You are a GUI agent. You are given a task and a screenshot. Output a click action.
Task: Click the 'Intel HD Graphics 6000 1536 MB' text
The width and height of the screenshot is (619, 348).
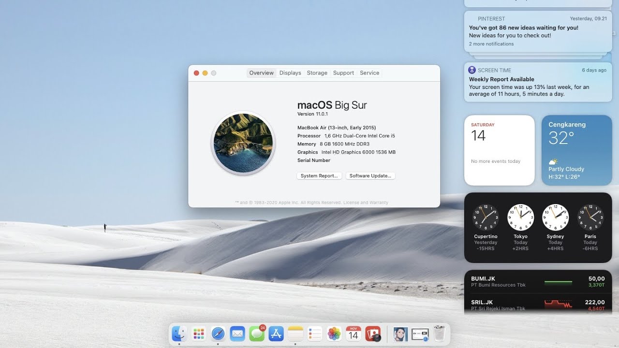358,152
